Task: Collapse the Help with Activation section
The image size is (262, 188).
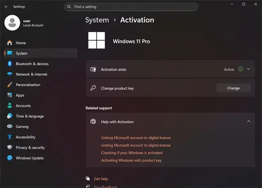Action: tap(248, 121)
